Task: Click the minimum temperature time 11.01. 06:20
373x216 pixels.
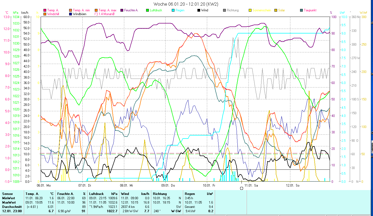Action: click(x=34, y=198)
